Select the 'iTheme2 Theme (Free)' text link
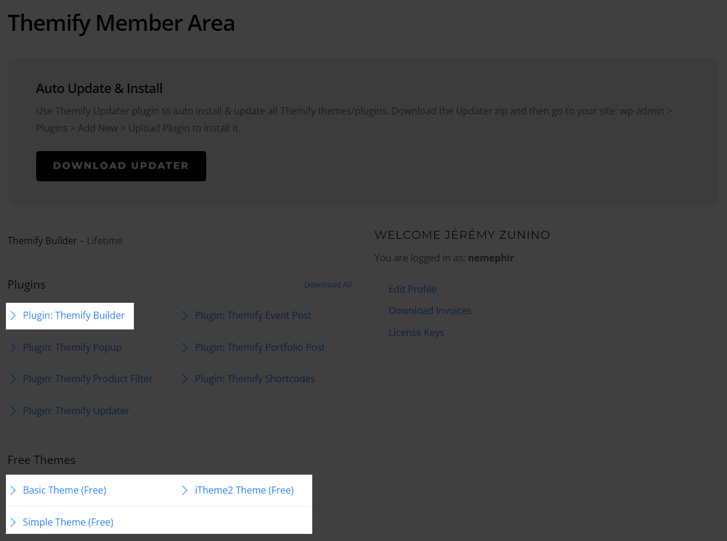Viewport: 727px width, 541px height. click(x=244, y=490)
